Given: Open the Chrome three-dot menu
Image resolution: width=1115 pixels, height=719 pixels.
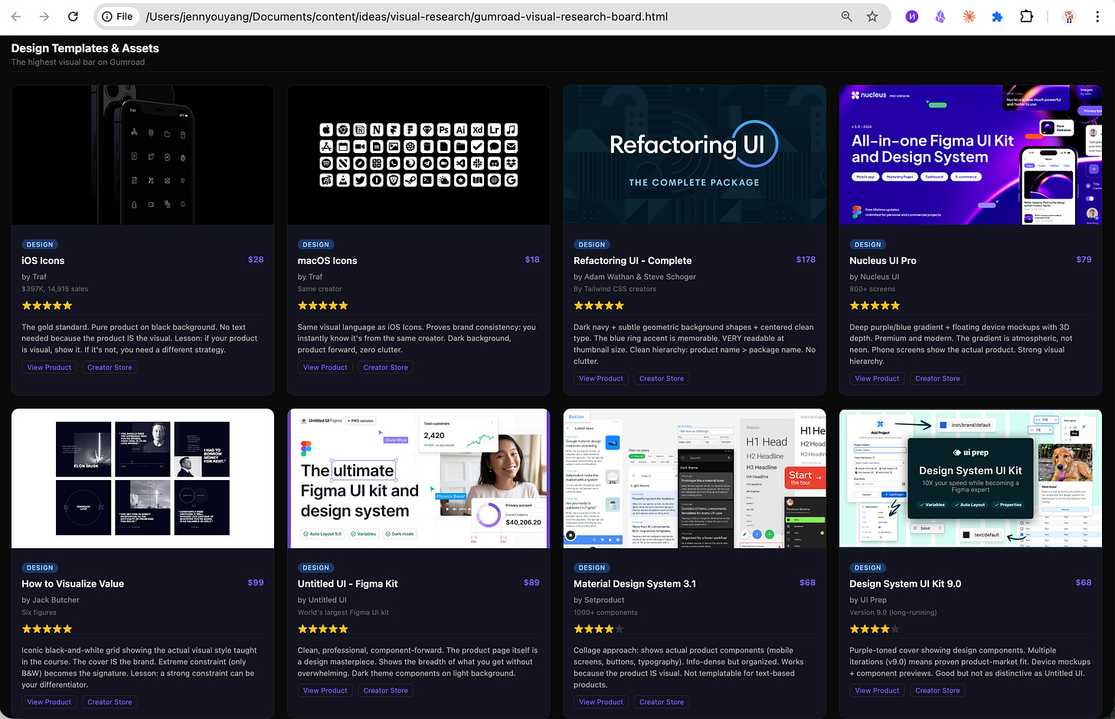Looking at the screenshot, I should coord(1097,16).
